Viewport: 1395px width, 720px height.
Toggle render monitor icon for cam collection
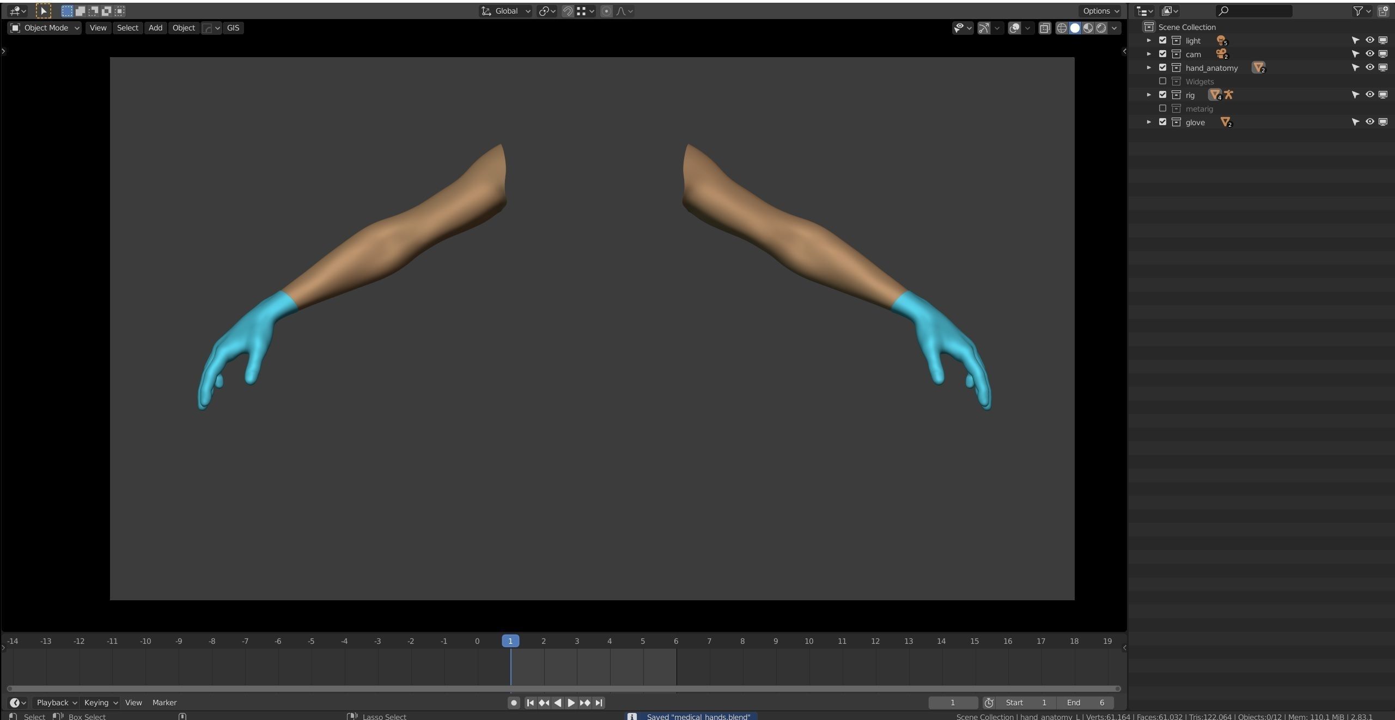pyautogui.click(x=1383, y=54)
